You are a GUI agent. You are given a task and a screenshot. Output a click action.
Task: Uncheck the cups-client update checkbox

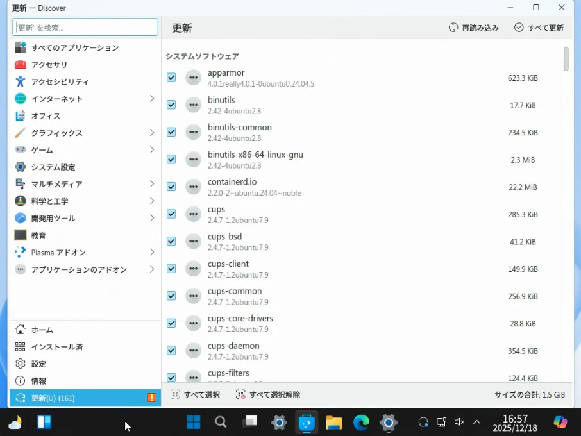point(171,269)
